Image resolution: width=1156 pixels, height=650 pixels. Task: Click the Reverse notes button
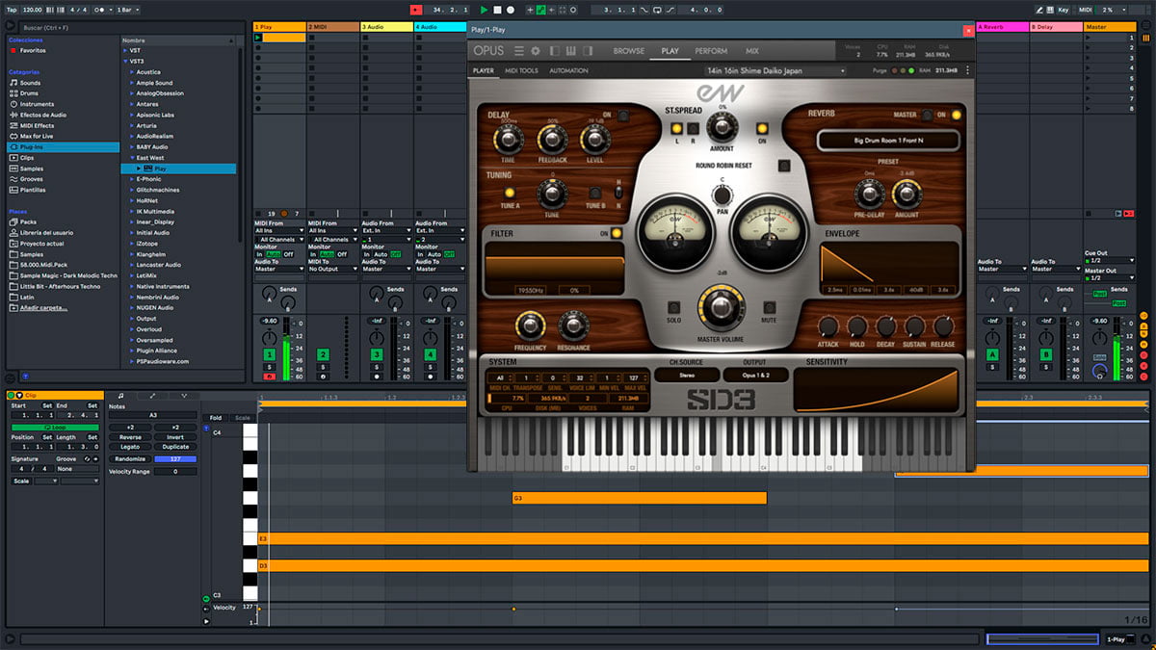point(130,436)
